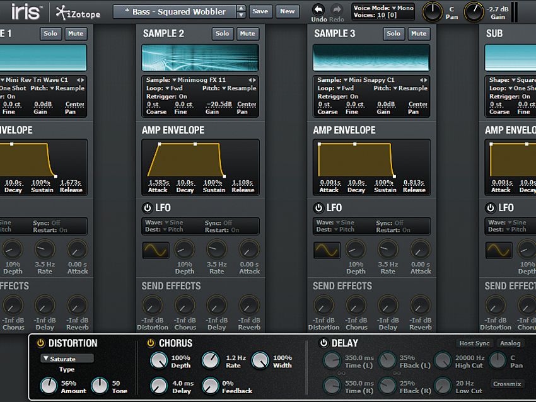The image size is (536, 402).
Task: Toggle the Delay power button
Action: 323,343
